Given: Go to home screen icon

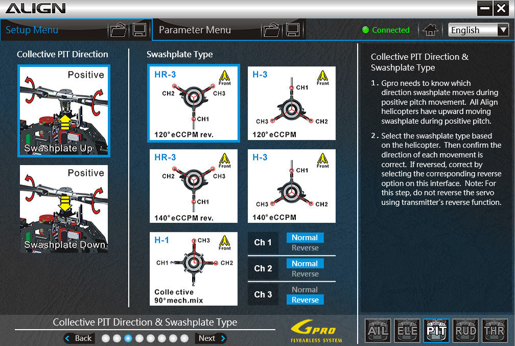Looking at the screenshot, I should 430,30.
